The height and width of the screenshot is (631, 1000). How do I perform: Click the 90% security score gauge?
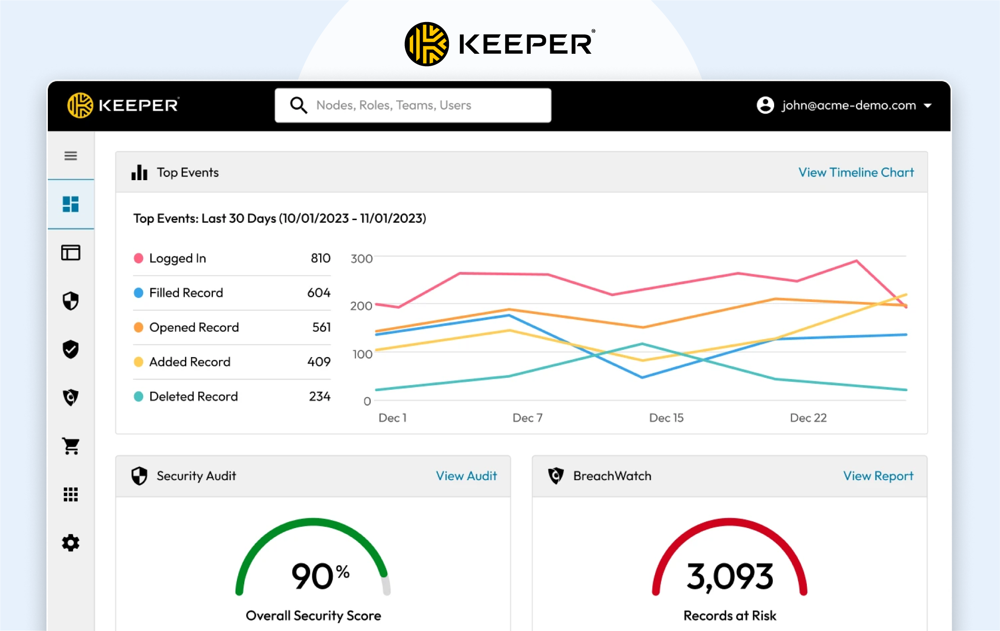(x=313, y=557)
